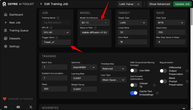
Task: Open the YouTube icon link
Action: click(x=18, y=107)
